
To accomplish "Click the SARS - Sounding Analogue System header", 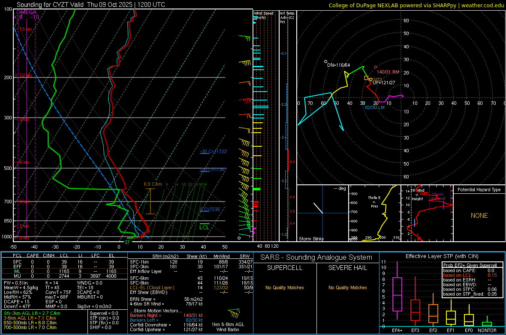I will point(316,258).
